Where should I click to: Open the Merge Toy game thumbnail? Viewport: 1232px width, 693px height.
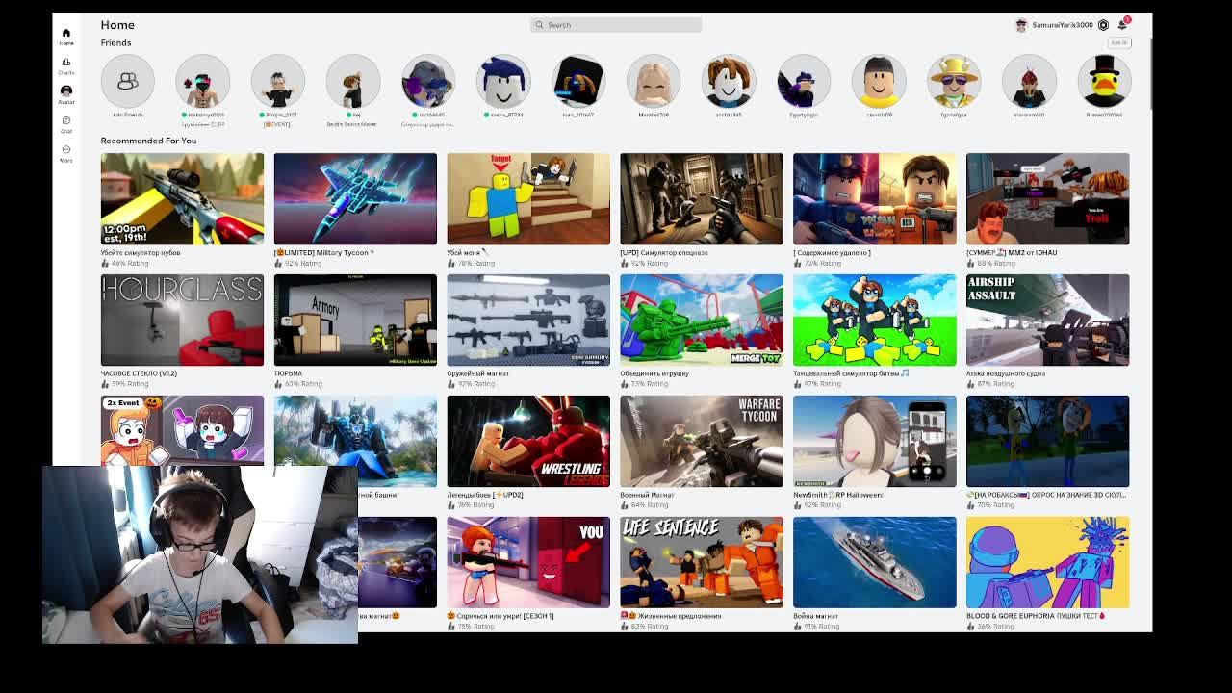tap(702, 320)
